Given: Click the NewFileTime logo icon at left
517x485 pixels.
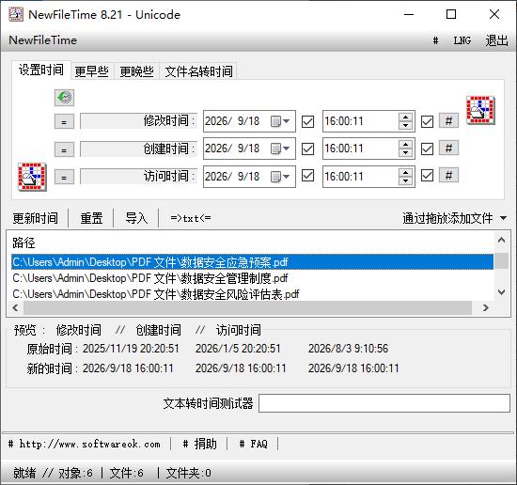Looking at the screenshot, I should (x=32, y=177).
